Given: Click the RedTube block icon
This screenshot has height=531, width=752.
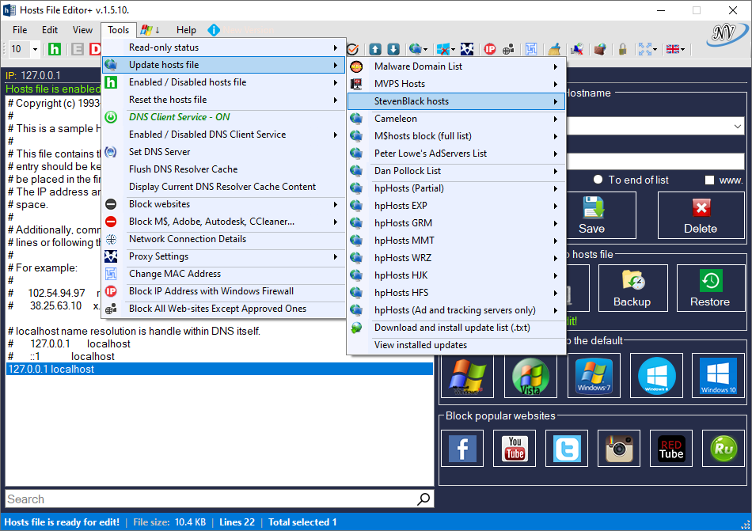Looking at the screenshot, I should [671, 448].
